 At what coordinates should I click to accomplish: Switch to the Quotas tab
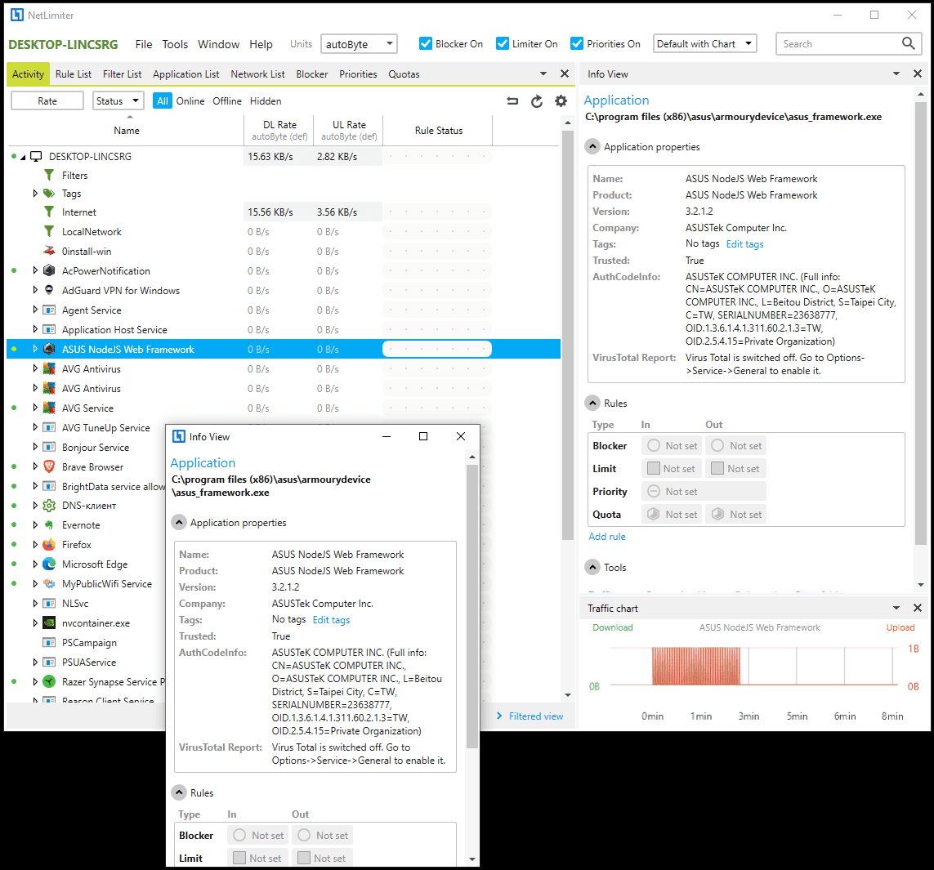click(x=404, y=74)
